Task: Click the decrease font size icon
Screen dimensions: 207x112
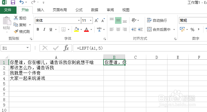Action: click(103, 20)
